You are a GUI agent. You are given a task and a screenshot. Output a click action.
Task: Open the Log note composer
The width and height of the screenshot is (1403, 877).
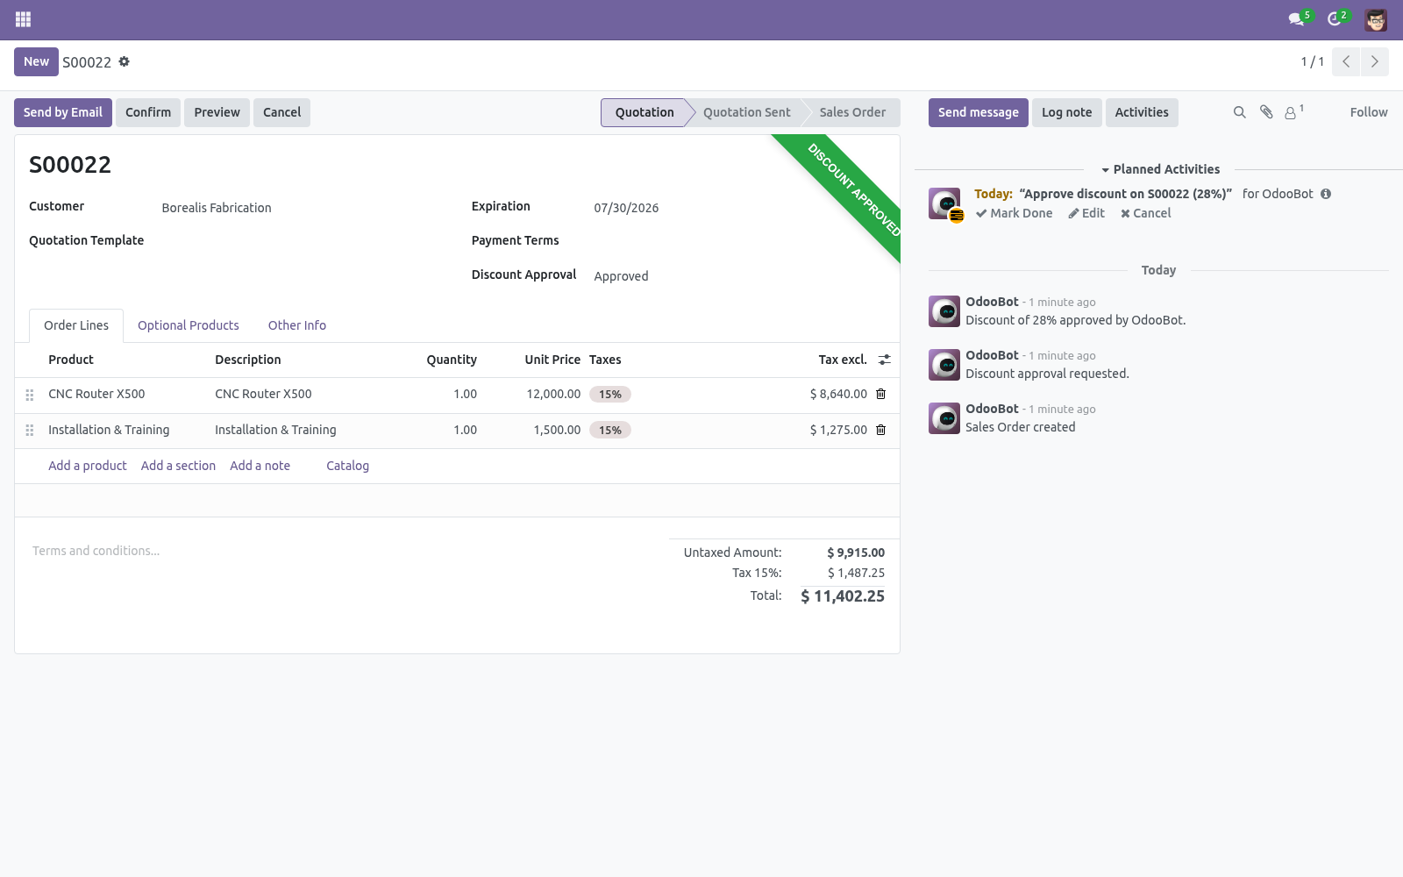[x=1067, y=112]
